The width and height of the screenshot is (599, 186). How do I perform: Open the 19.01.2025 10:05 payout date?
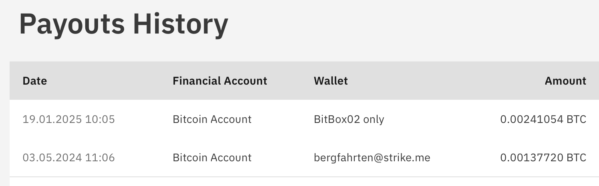[68, 119]
